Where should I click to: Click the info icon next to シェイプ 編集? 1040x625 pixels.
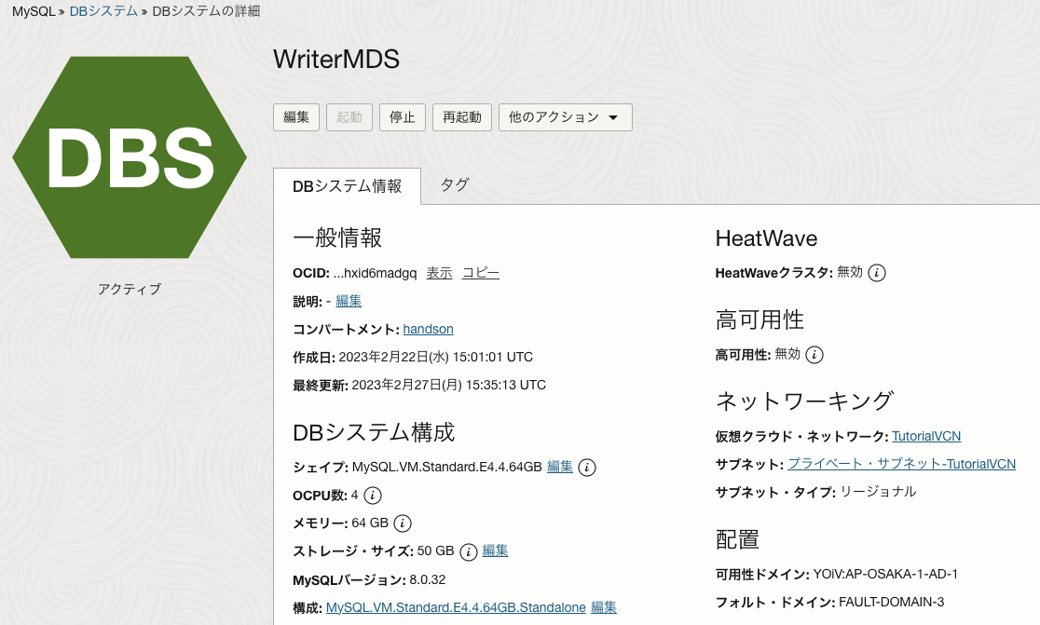tap(587, 467)
